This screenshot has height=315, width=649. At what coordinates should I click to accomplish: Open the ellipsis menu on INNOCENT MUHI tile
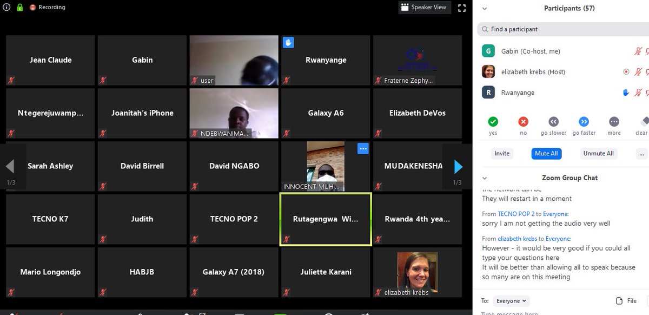coord(363,148)
